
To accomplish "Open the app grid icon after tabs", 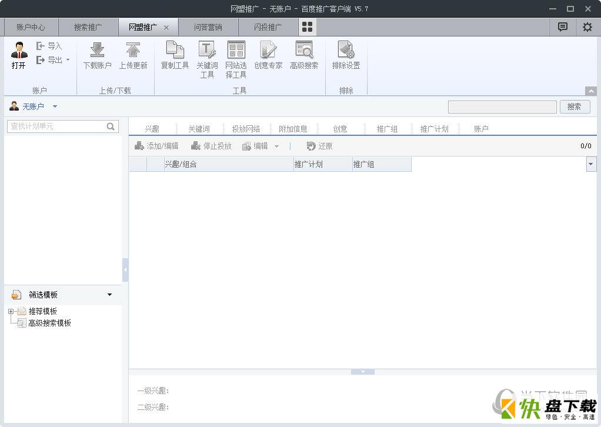I will pos(308,27).
